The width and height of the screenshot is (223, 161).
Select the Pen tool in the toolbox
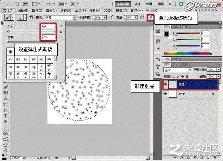coord(6,110)
